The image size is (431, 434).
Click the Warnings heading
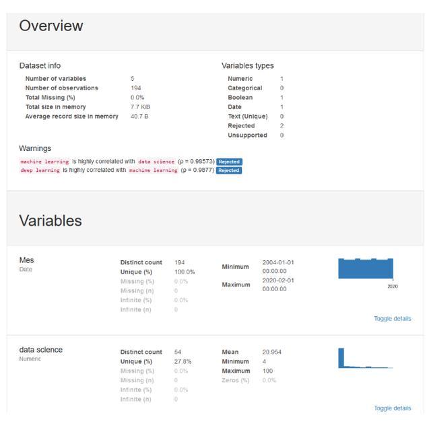coord(35,148)
